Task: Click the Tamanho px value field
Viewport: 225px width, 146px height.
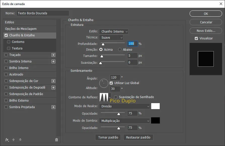Action: coord(133,56)
